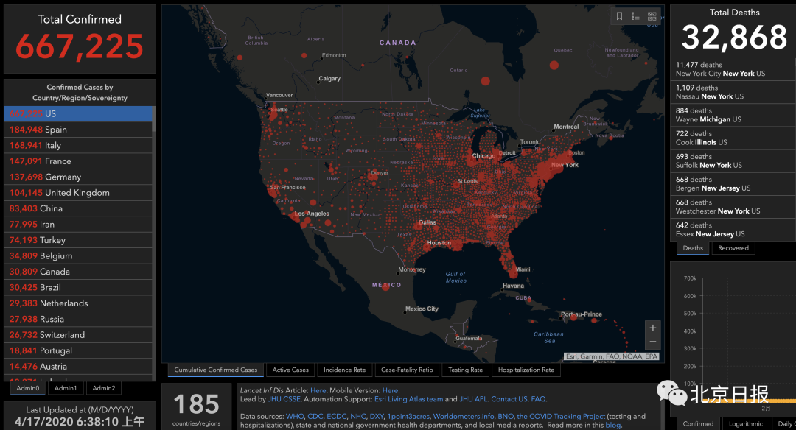Open the CDC data source link
Image resolution: width=796 pixels, height=430 pixels.
315,416
